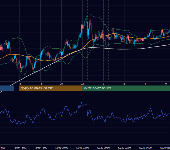
Task: Click the NY 22:00-07:00 JST session bar
Action: point(126,88)
